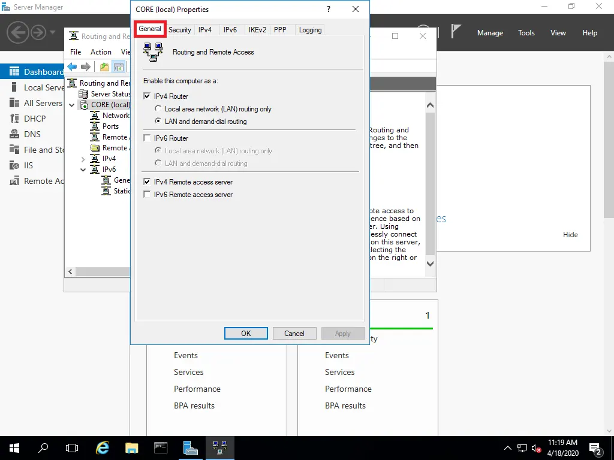
Task: Click the dialog help question mark
Action: (x=329, y=9)
